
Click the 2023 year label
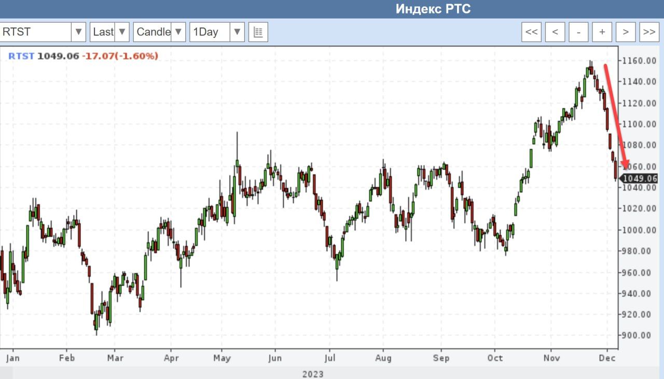(x=313, y=374)
